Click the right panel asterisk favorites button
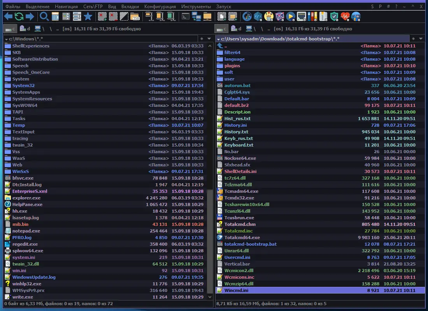The width and height of the screenshot is (428, 311). click(x=413, y=39)
